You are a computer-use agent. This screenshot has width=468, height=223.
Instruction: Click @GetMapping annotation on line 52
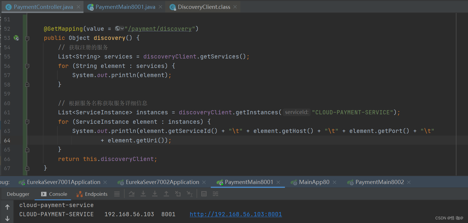coord(63,29)
